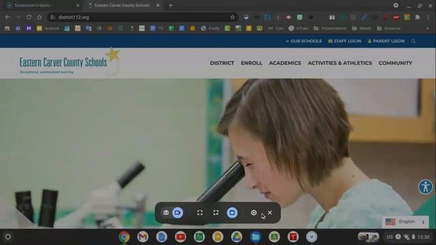Open Chrome from the shelf

pos(124,237)
